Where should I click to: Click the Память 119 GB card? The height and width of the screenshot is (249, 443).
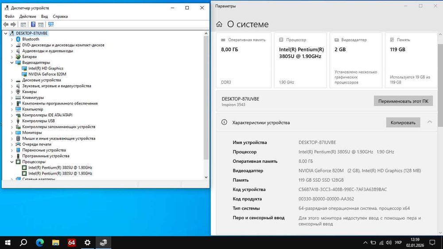pyautogui.click(x=411, y=60)
